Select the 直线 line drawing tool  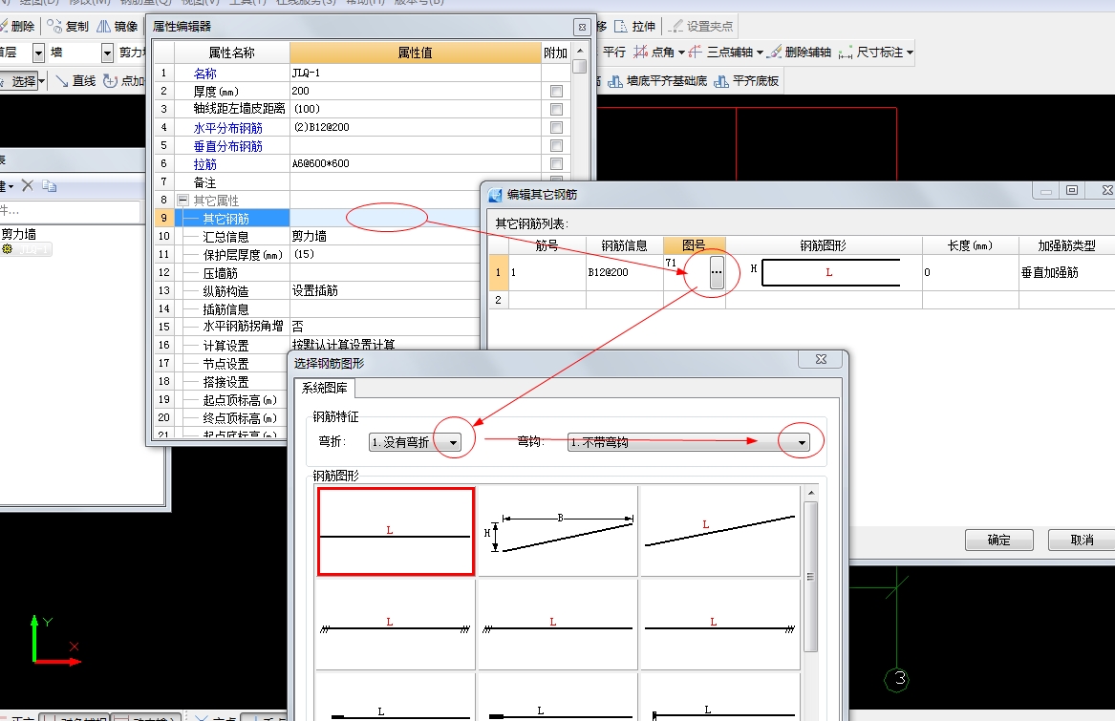click(75, 81)
